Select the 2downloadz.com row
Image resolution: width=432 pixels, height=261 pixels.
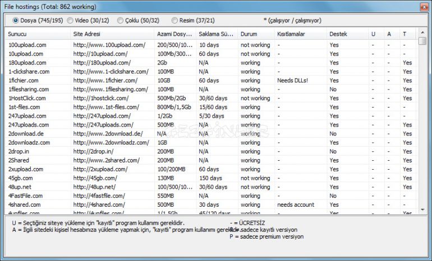(x=211, y=142)
